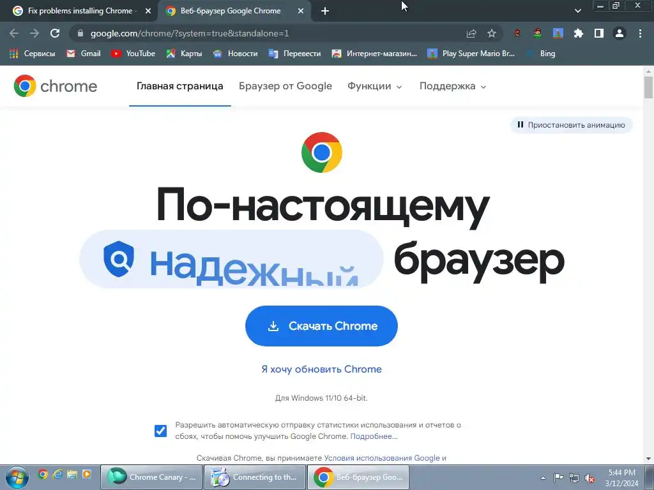This screenshot has width=654, height=490.
Task: Open the Интернет-магазин bookmark
Action: point(374,54)
